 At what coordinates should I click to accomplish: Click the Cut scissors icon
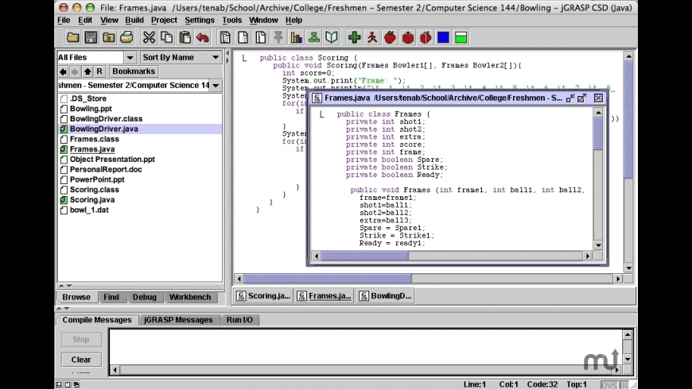[149, 37]
